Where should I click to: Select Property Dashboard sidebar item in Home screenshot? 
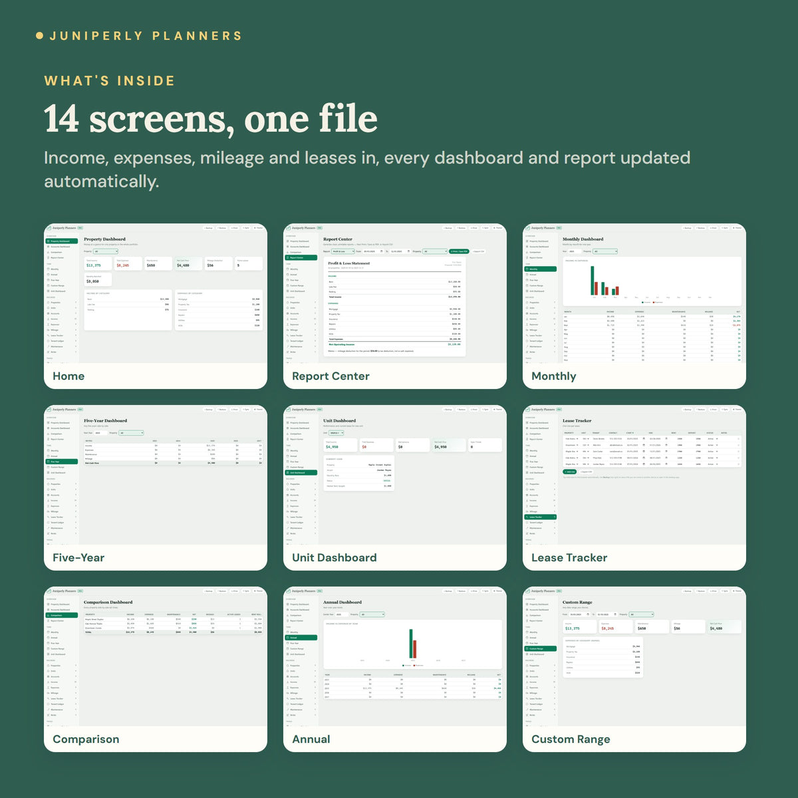(62, 241)
